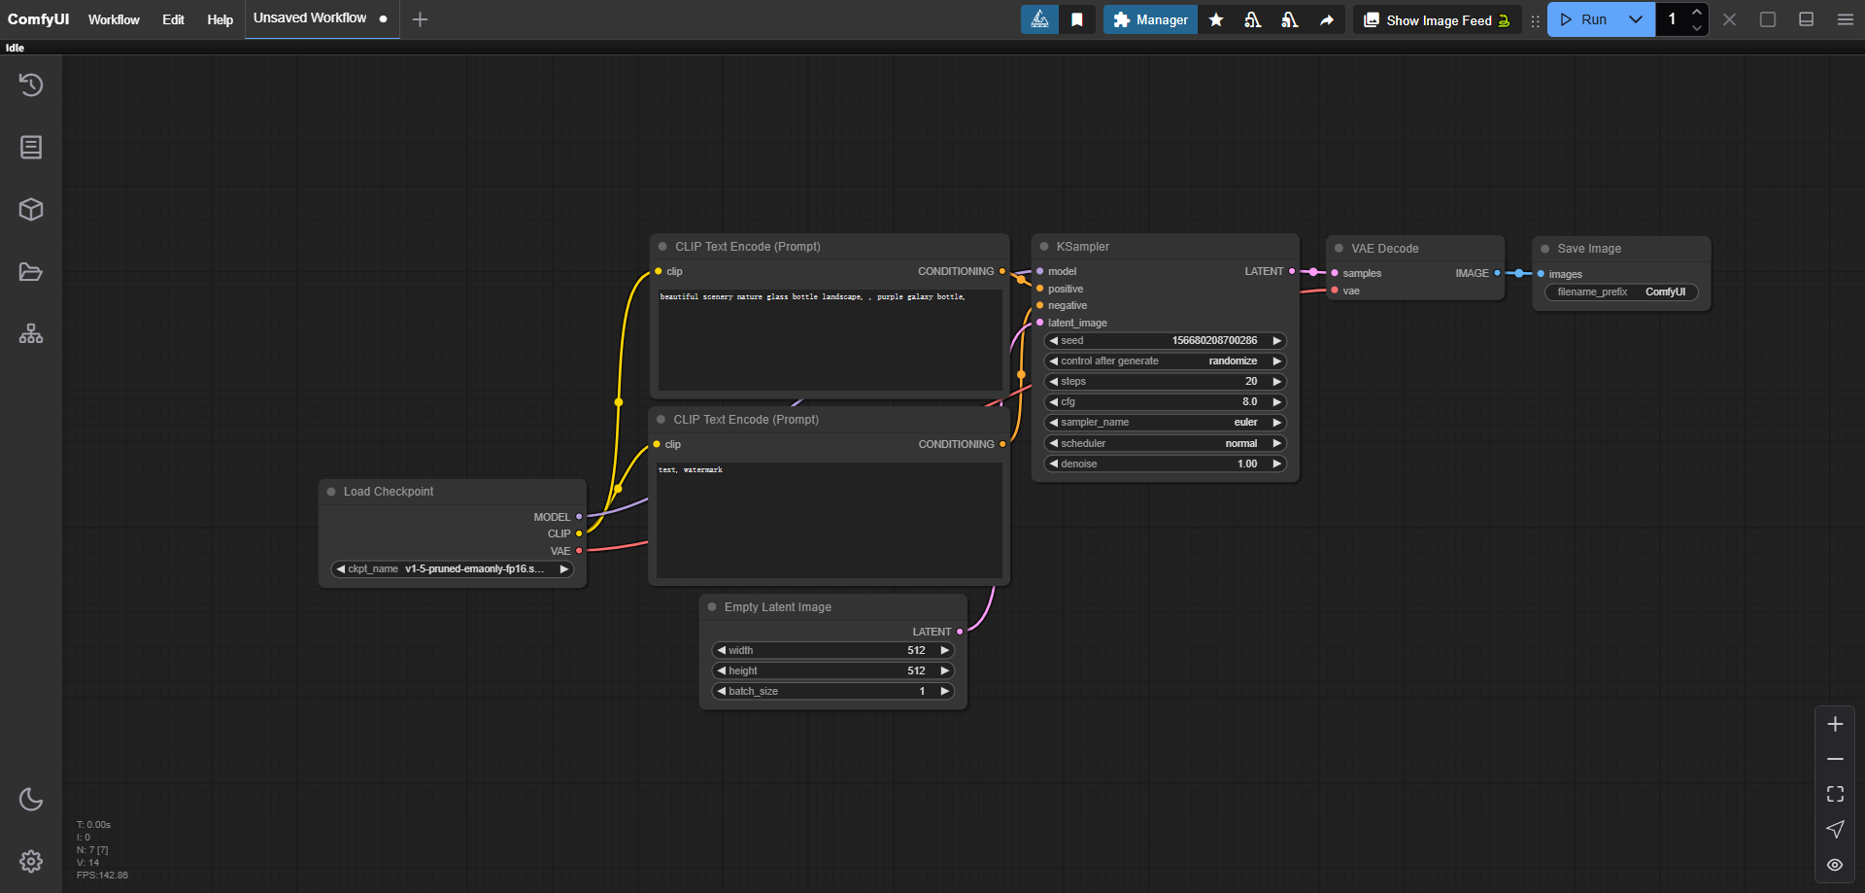This screenshot has height=893, width=1865.
Task: Open the model library cube icon
Action: pyautogui.click(x=31, y=210)
